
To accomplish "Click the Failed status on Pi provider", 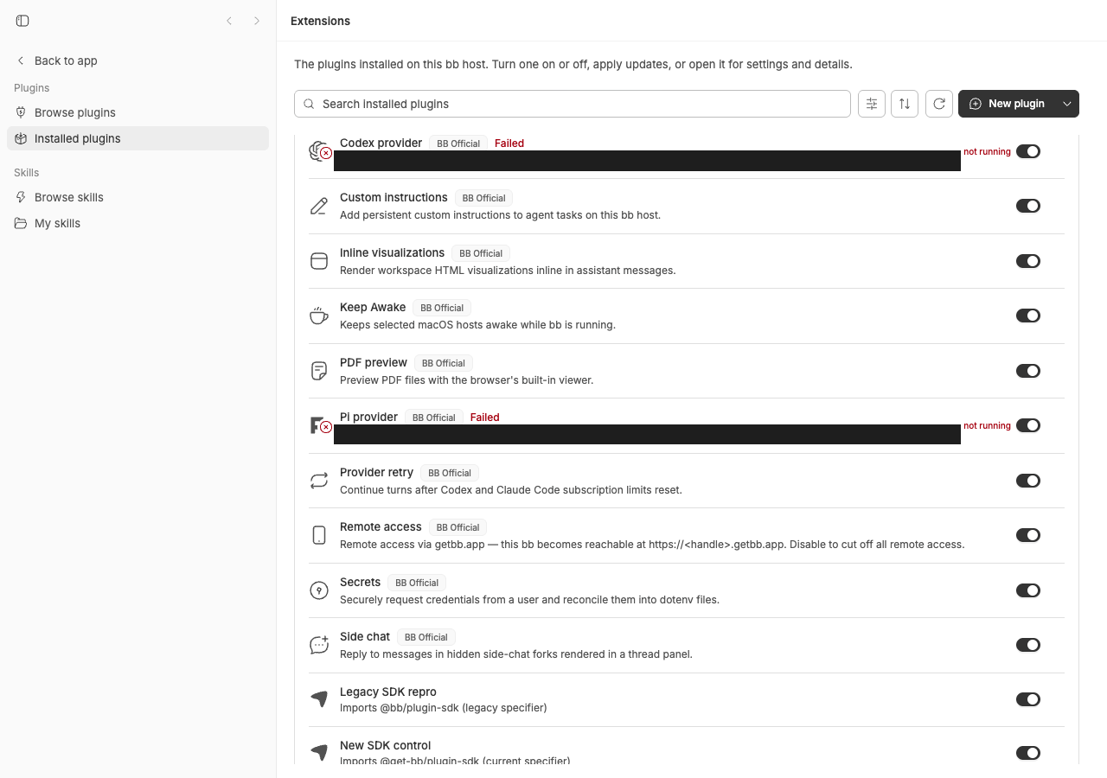I will tap(485, 418).
